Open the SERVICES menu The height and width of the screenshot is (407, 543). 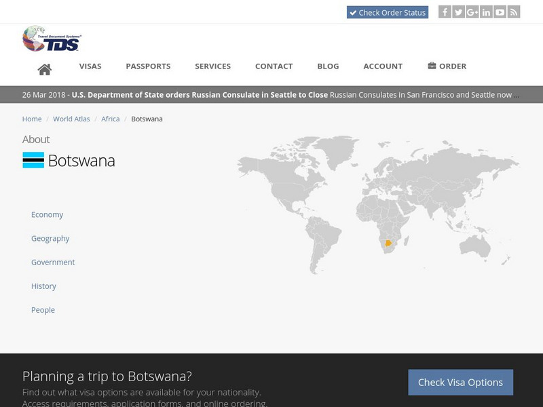click(213, 66)
